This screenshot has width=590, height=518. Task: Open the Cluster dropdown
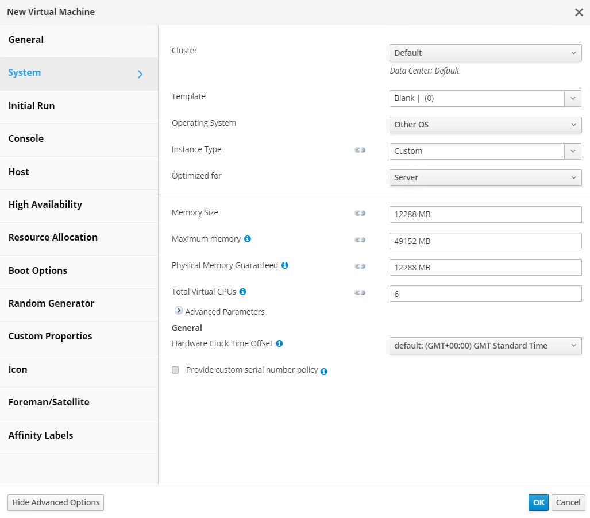coord(485,53)
